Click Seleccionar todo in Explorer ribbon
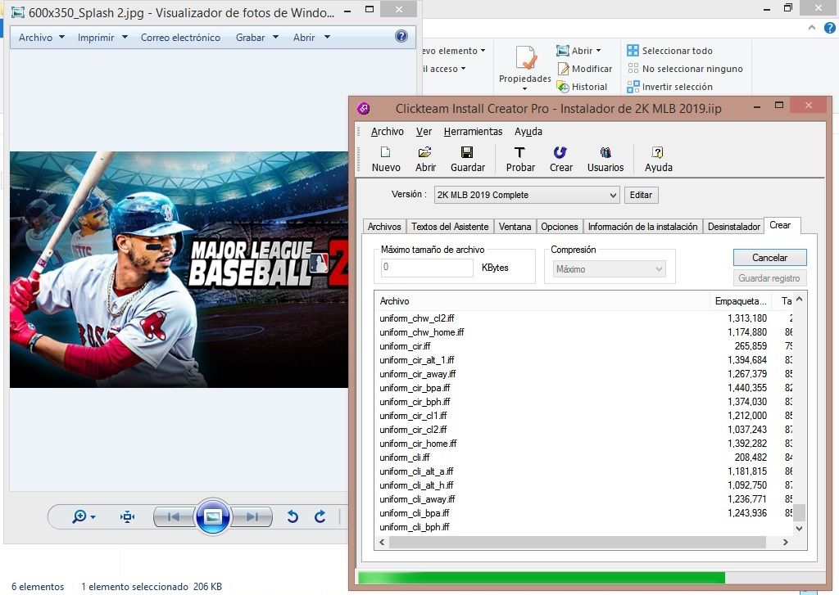The height and width of the screenshot is (595, 839). 669,51
